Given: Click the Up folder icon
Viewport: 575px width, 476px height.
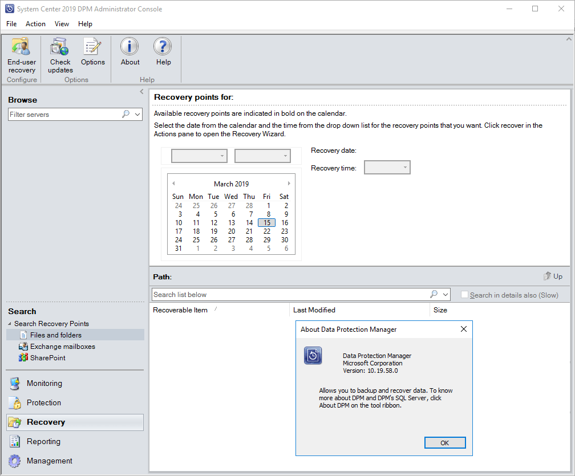Looking at the screenshot, I should 547,276.
